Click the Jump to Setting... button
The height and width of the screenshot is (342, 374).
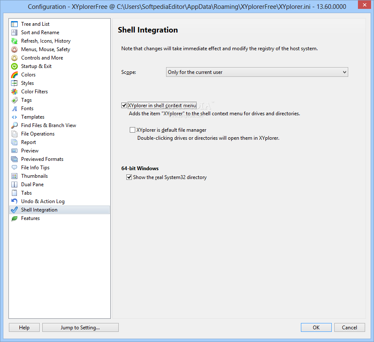[80, 328]
